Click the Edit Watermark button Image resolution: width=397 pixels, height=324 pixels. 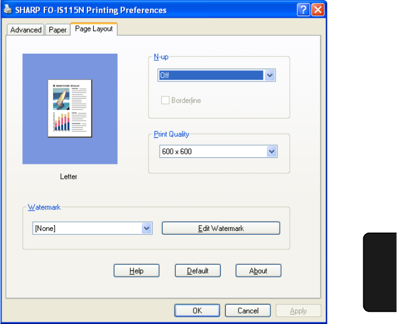pos(221,228)
